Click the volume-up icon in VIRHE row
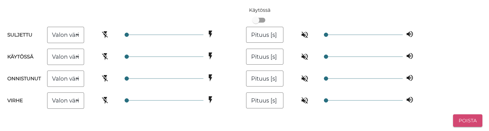 point(410,100)
